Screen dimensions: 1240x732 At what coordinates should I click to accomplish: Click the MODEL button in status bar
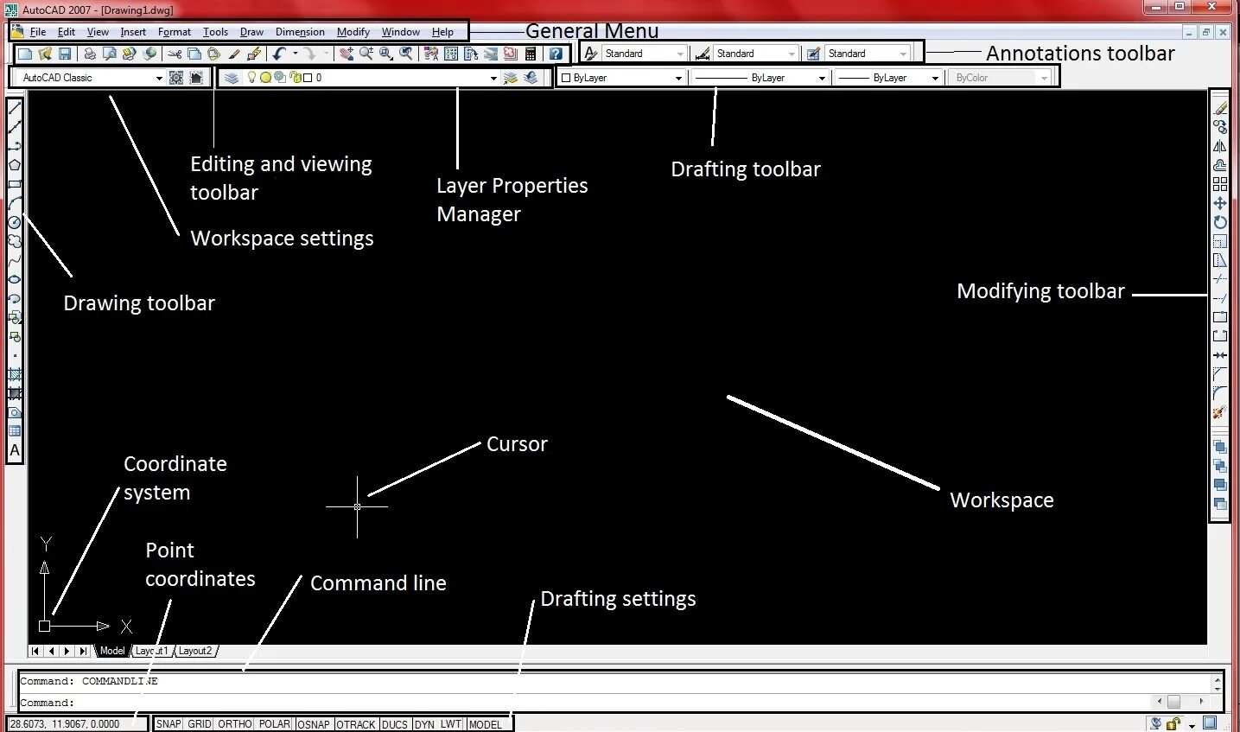click(485, 724)
